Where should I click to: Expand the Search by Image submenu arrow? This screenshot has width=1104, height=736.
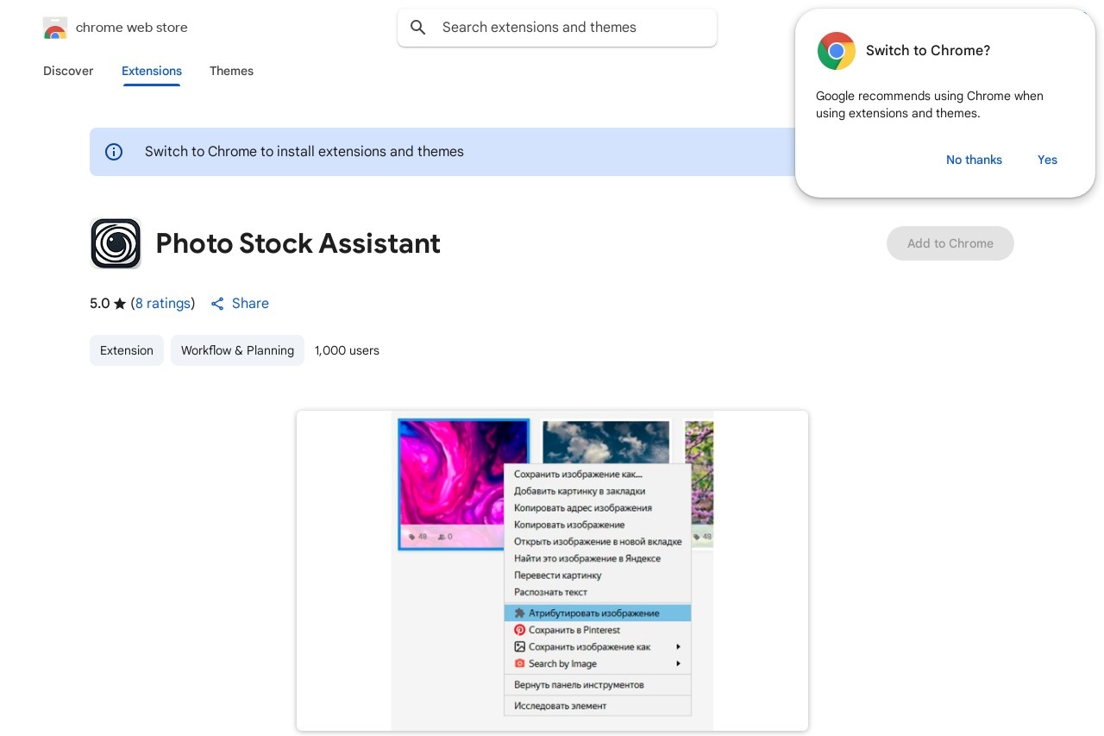point(679,664)
